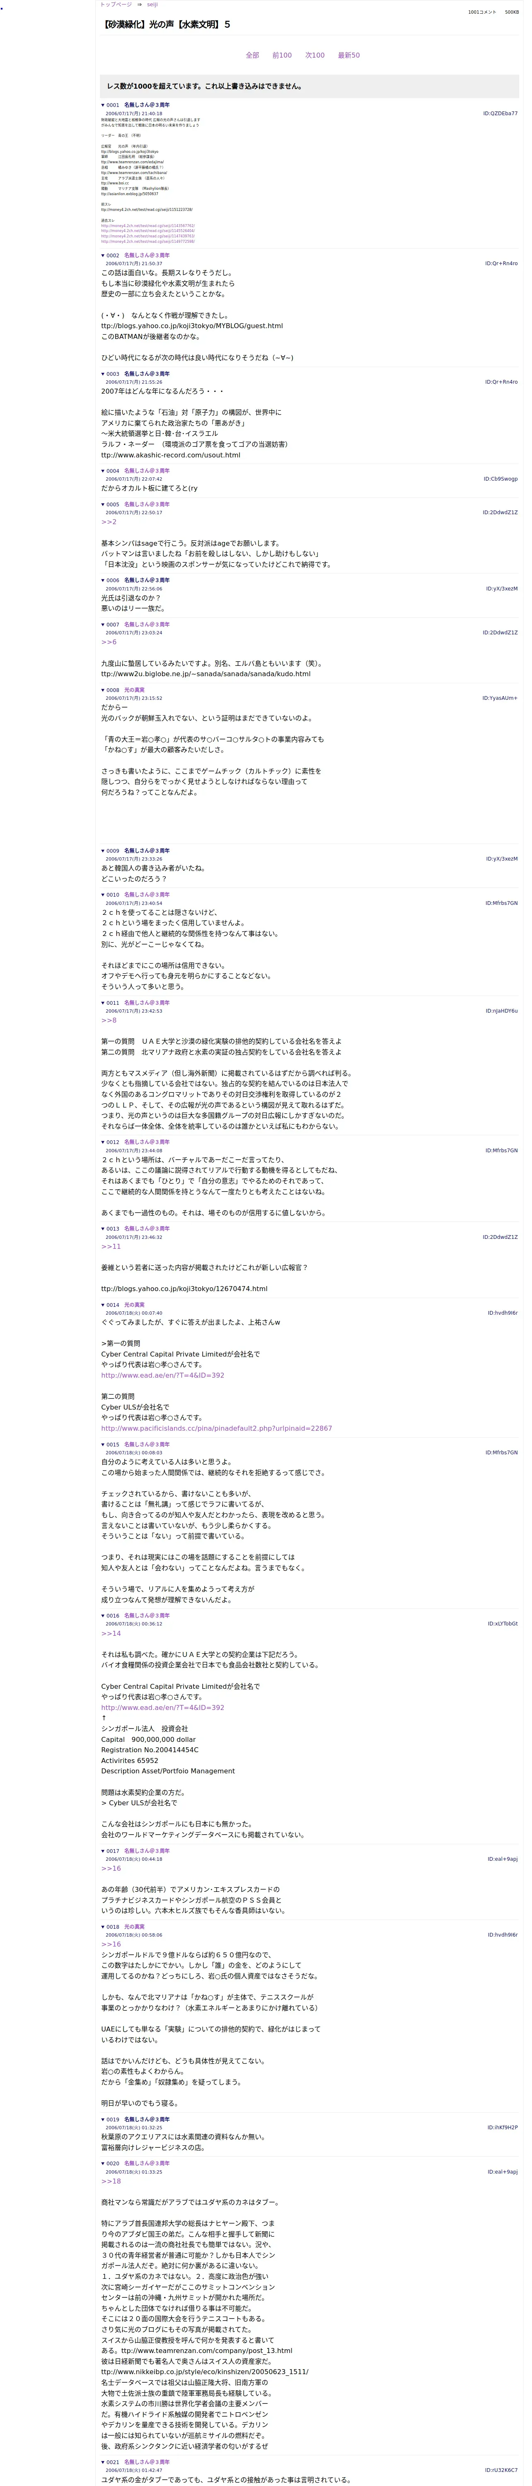
Task: Follow the >>18 anchor in post 0020
Action: coord(111,2181)
